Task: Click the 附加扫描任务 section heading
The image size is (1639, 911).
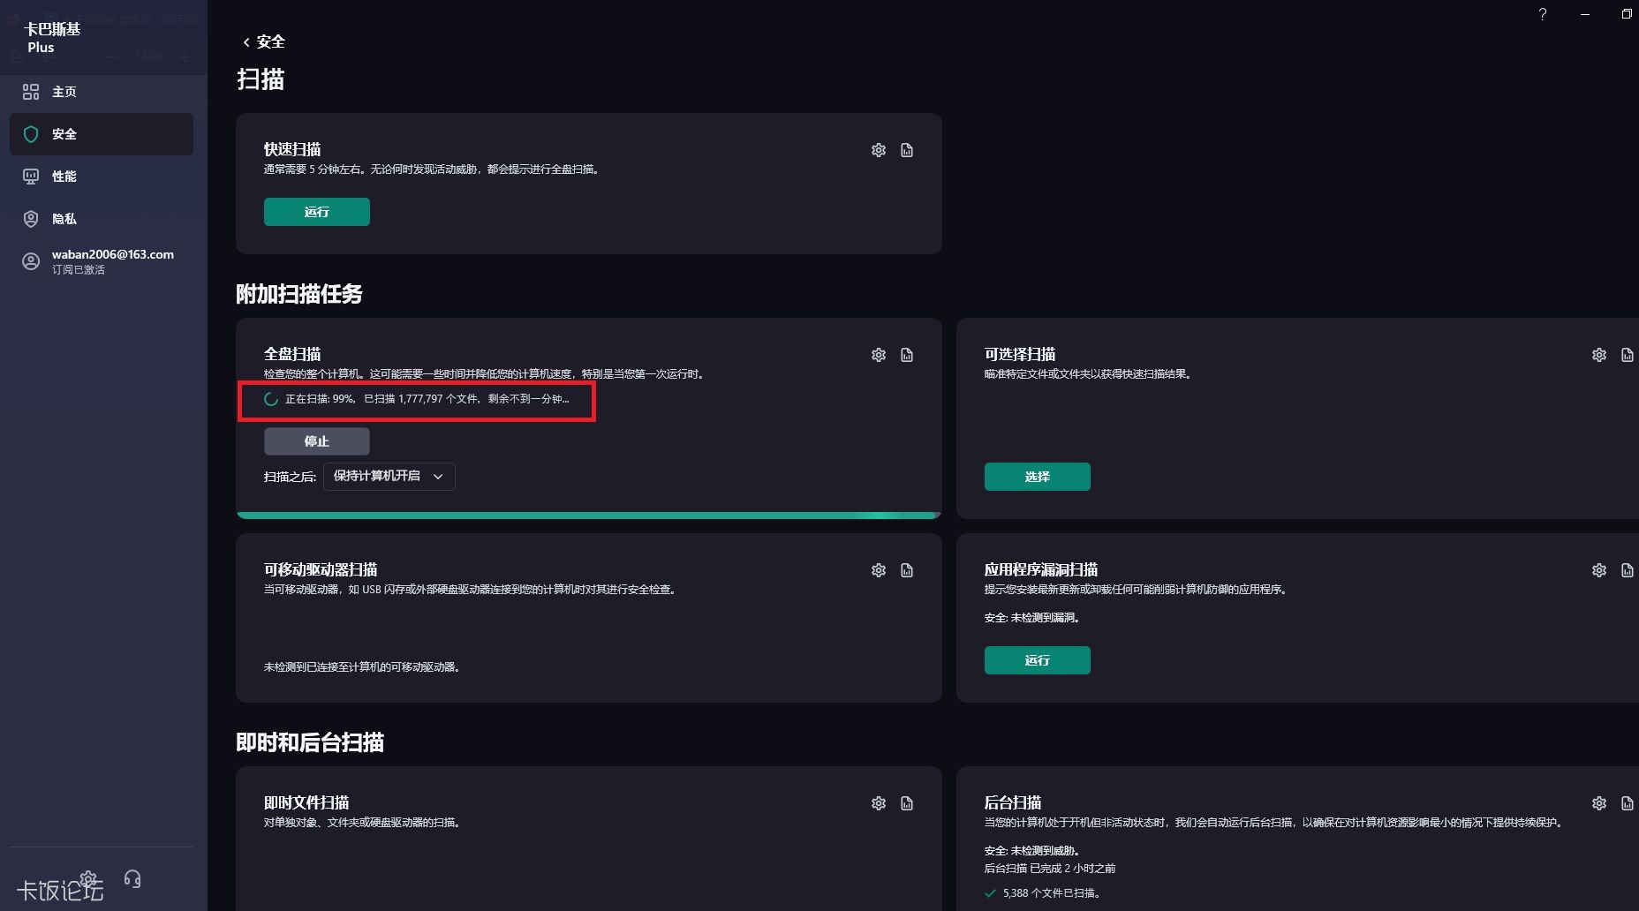Action: click(299, 294)
